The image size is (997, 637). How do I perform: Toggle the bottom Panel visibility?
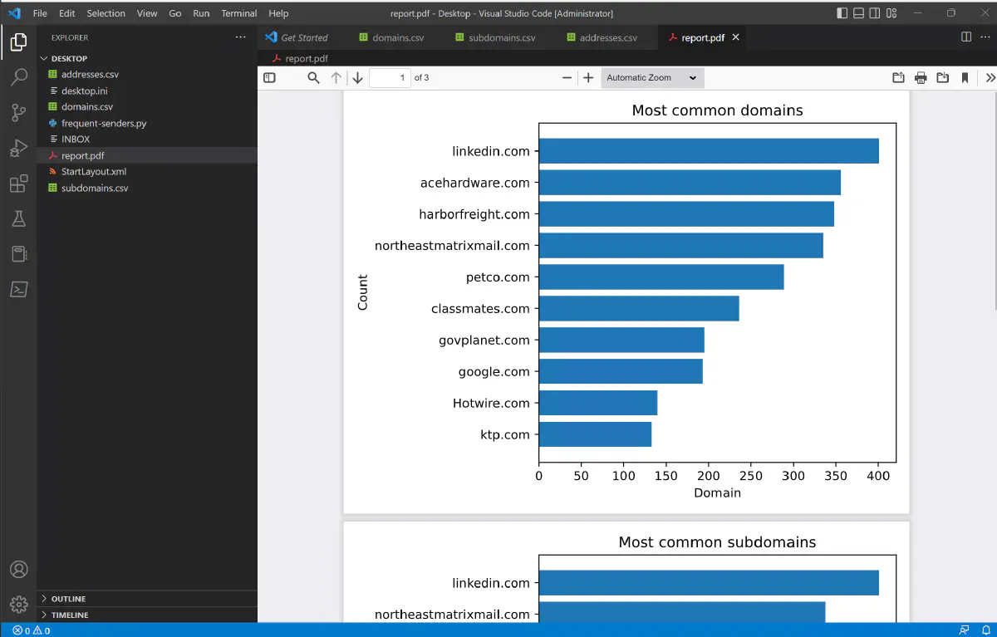(859, 13)
